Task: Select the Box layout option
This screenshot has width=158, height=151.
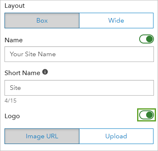Action: (42, 21)
